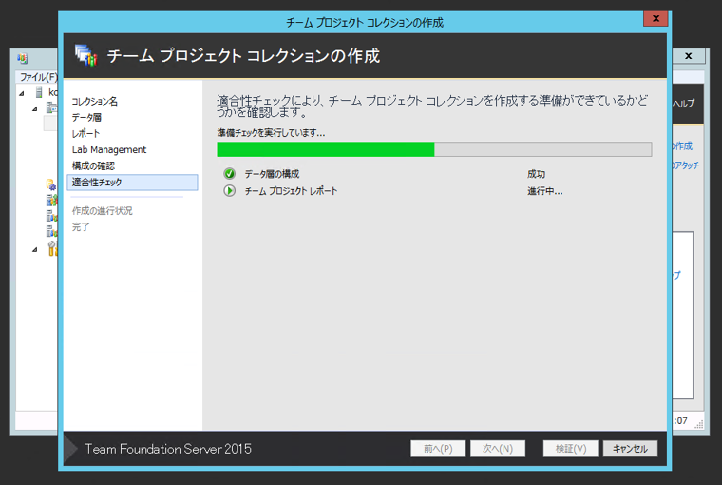
Task: Click the キャンセル button
Action: pos(630,449)
